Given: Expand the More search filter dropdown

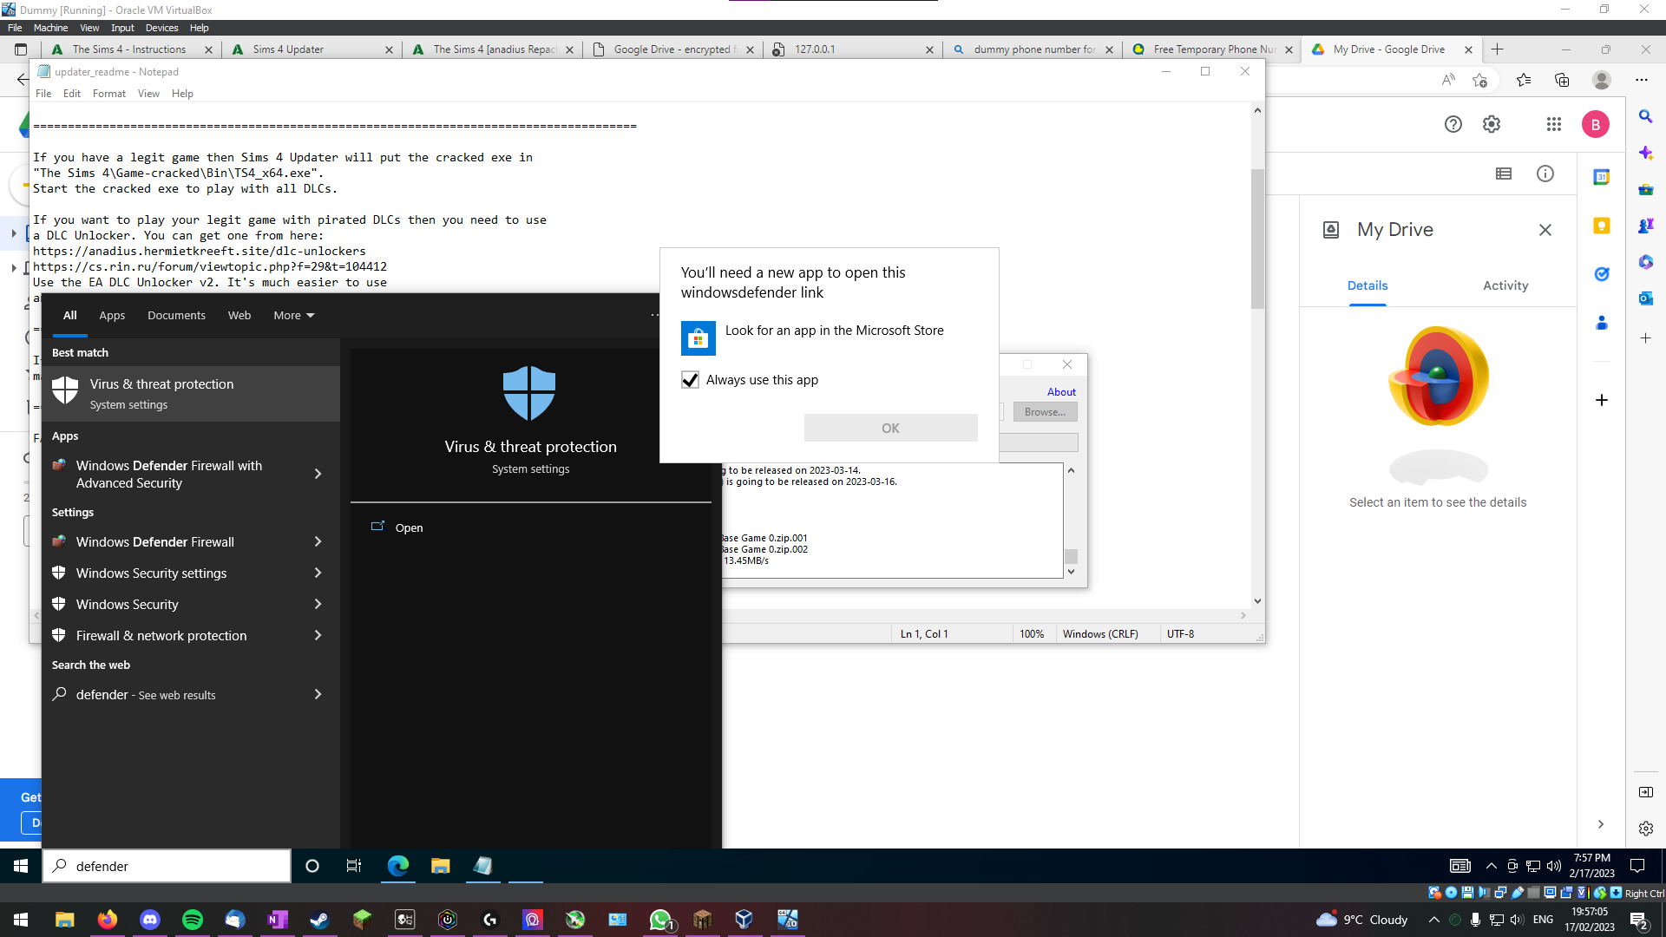Looking at the screenshot, I should pos(293,315).
